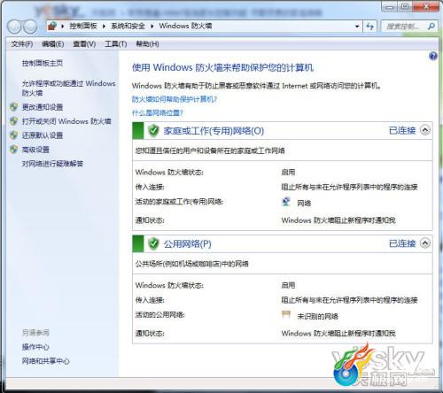The image size is (443, 393).
Task: Open the 工具(T) menu
Action: (116, 44)
